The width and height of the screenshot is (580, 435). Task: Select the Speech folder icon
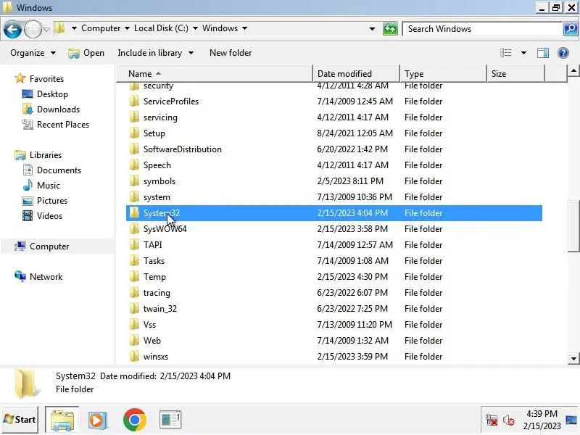[x=135, y=165]
